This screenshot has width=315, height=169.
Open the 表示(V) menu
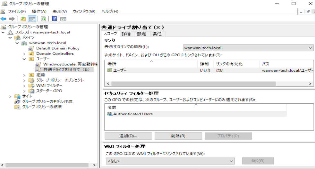[x=60, y=12]
